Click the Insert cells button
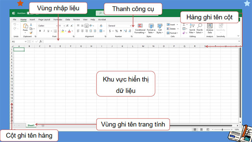This screenshot has width=252, height=142. pyautogui.click(x=173, y=24)
